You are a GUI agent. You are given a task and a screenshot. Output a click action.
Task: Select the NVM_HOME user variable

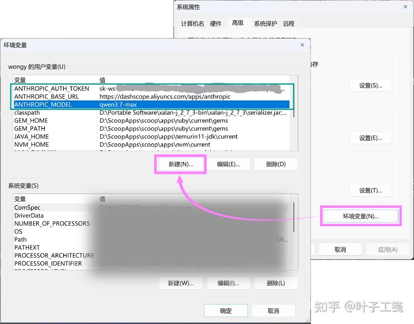[151, 145]
